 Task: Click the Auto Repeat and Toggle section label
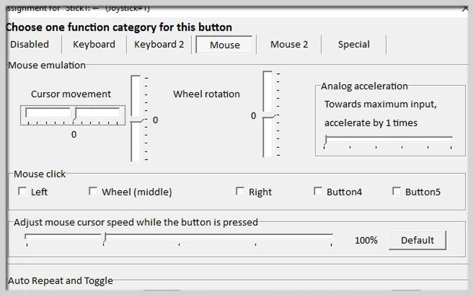click(60, 281)
